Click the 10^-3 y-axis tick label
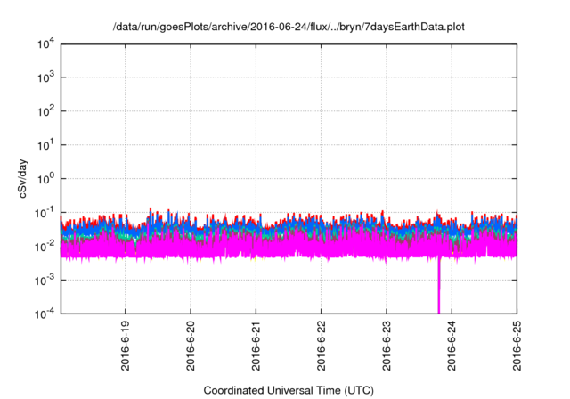 pos(45,281)
